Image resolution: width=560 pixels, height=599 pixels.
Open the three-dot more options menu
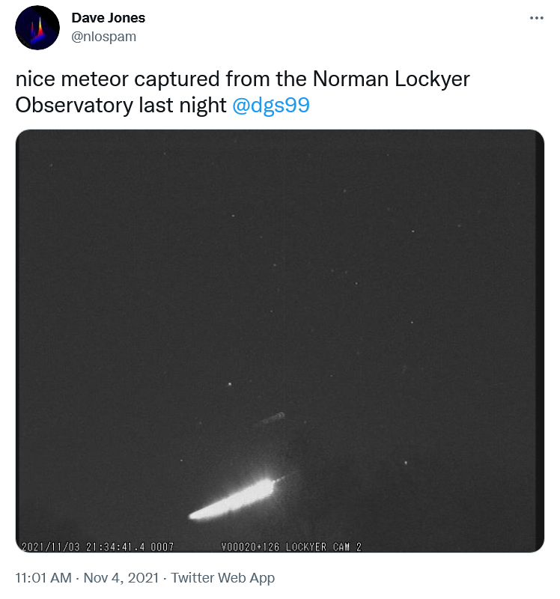(536, 19)
